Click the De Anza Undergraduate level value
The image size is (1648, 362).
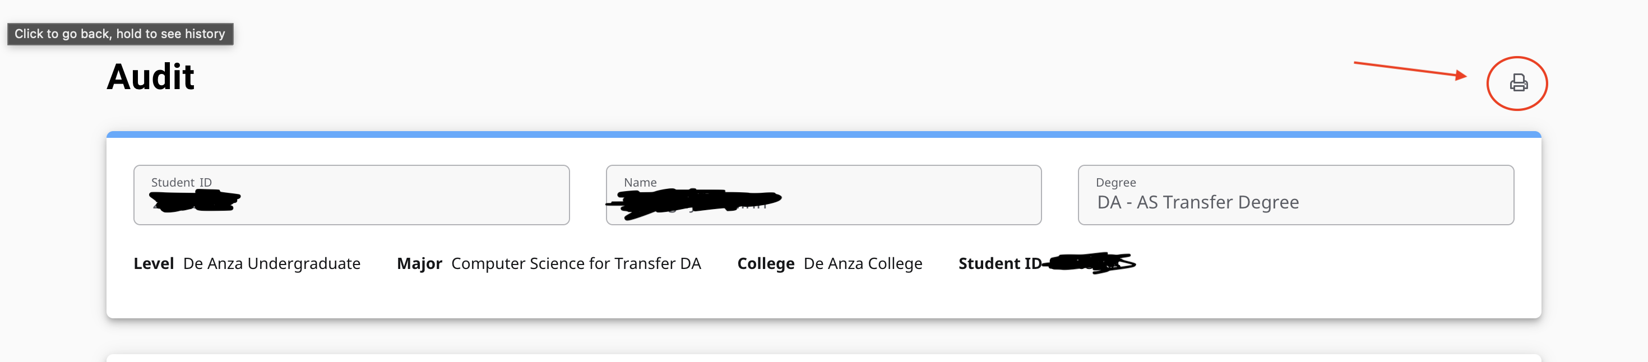[x=272, y=263]
